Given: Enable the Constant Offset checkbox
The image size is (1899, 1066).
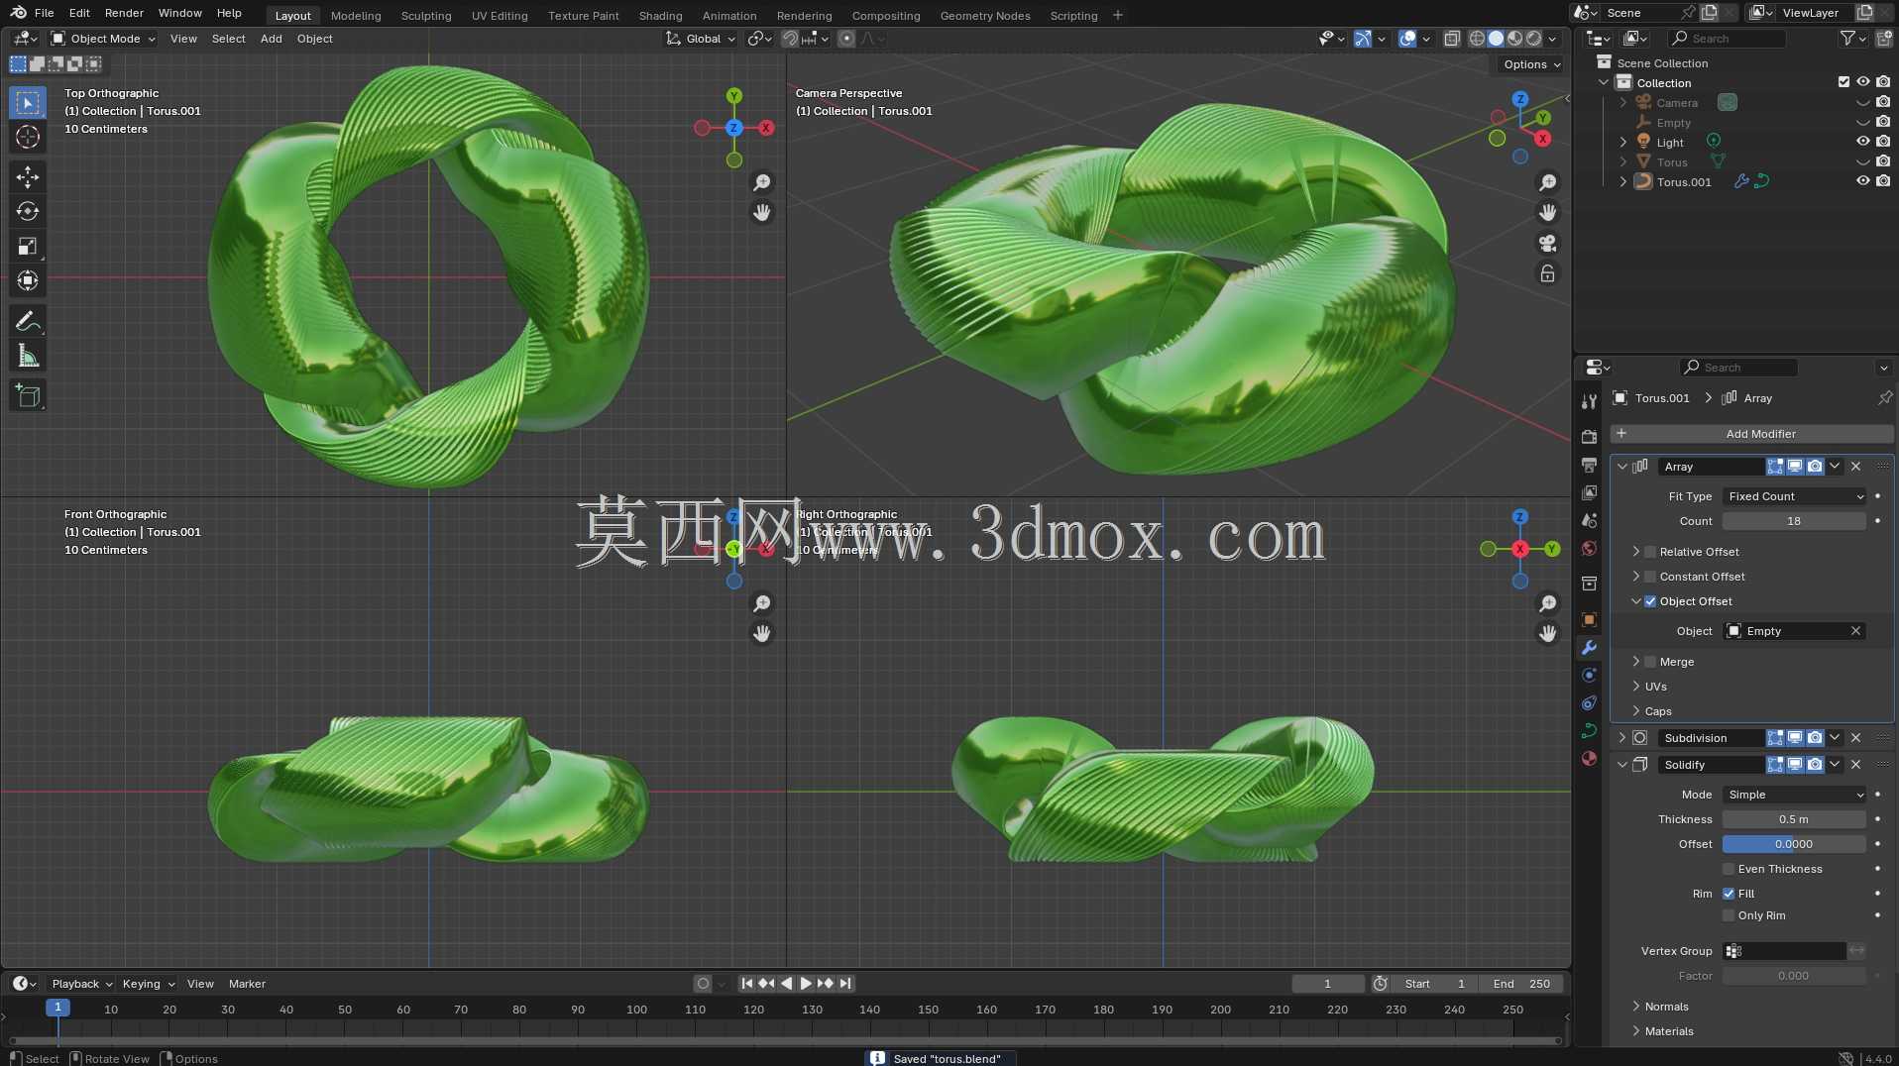Looking at the screenshot, I should 1650,577.
